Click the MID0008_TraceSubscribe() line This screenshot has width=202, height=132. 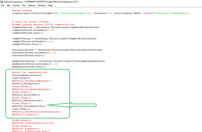click(29, 106)
